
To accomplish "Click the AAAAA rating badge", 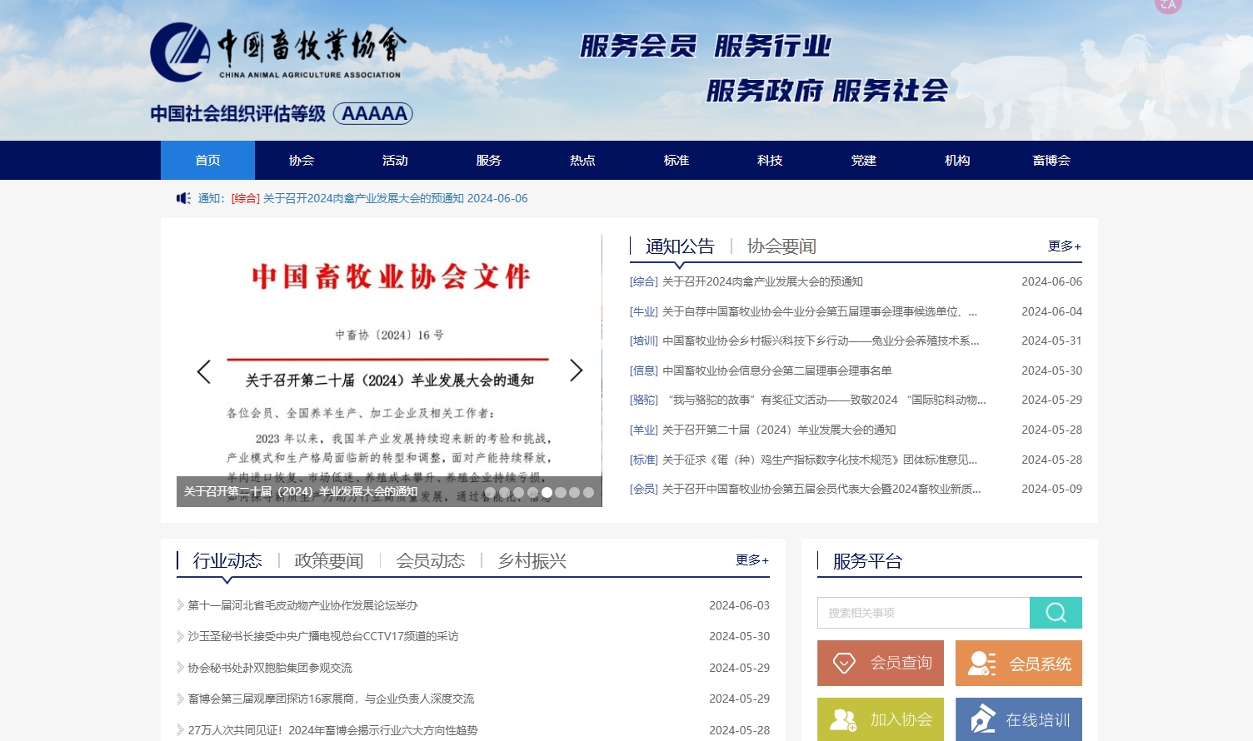I will coord(373,113).
